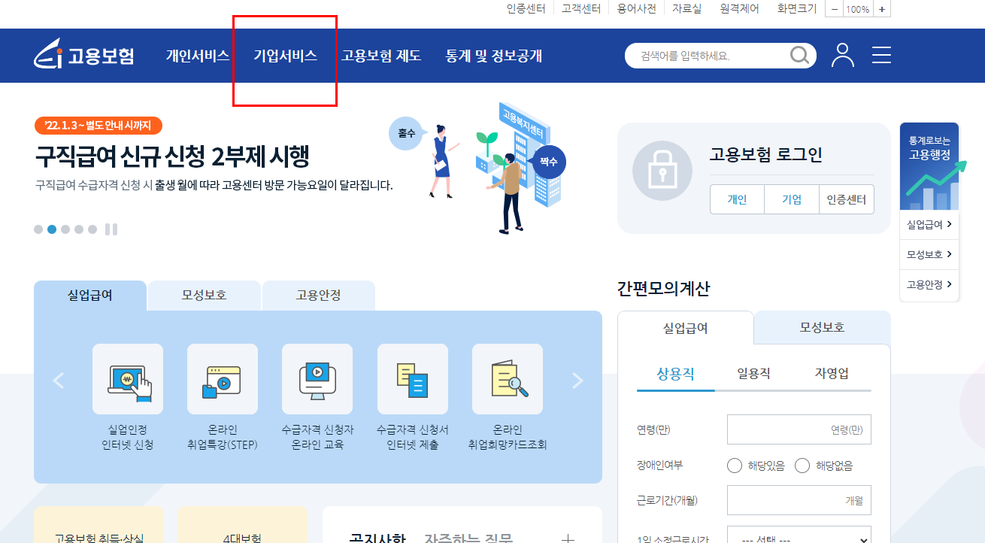The height and width of the screenshot is (543, 985).
Task: Select the third banner slide dot
Action: (65, 229)
